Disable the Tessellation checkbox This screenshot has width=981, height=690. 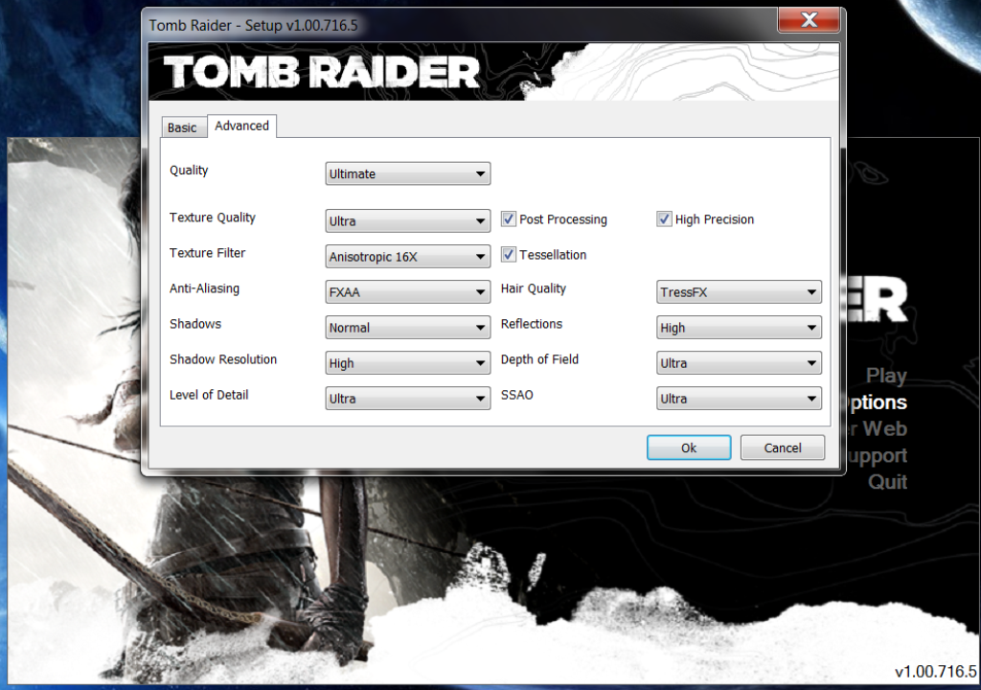[509, 255]
